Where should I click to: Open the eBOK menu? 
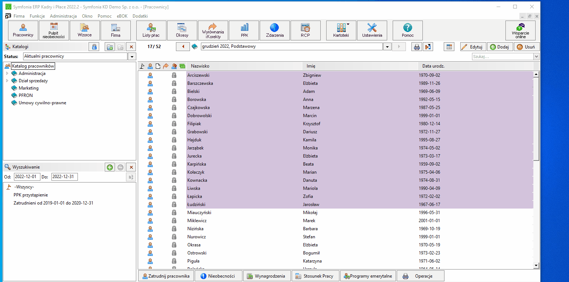pyautogui.click(x=122, y=16)
